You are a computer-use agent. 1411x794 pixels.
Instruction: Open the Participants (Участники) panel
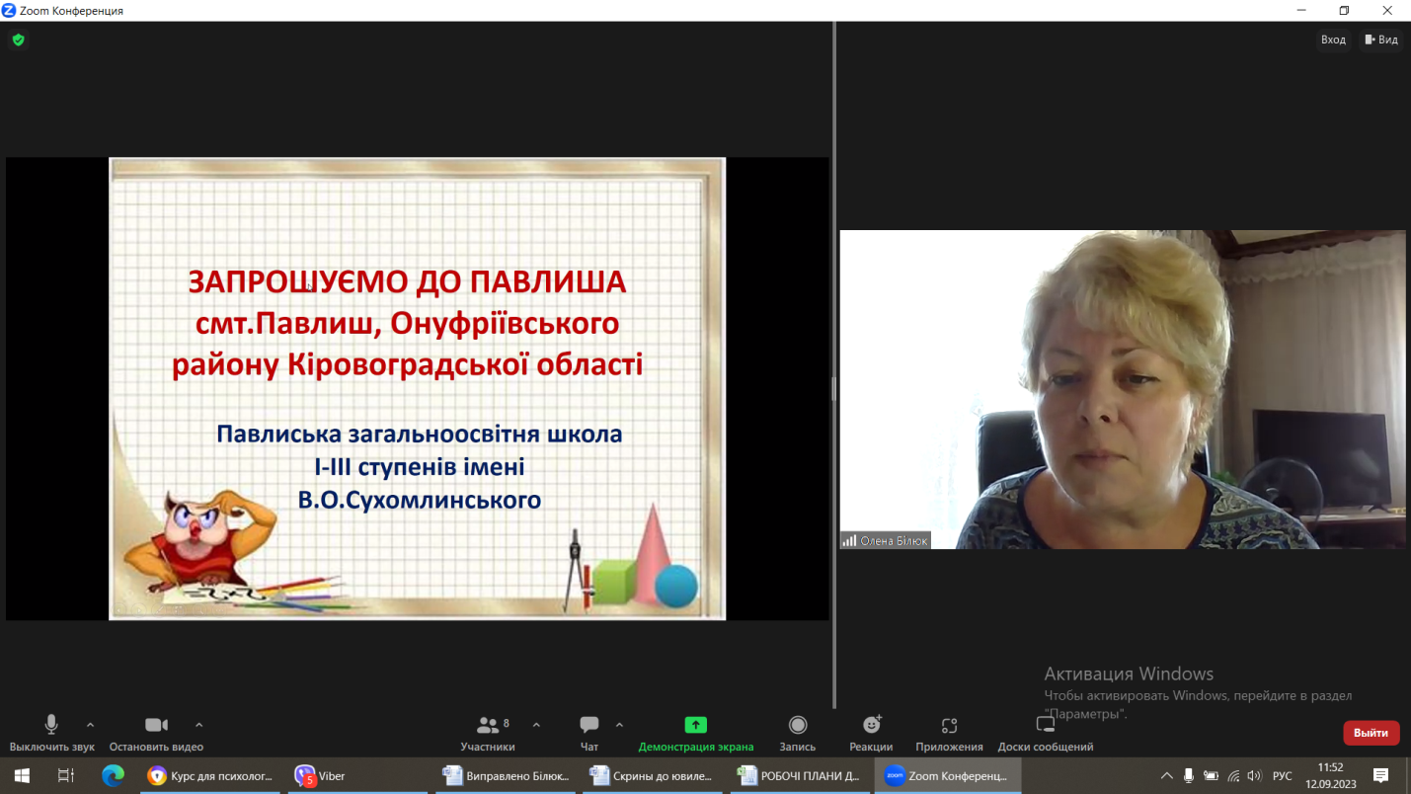(488, 733)
